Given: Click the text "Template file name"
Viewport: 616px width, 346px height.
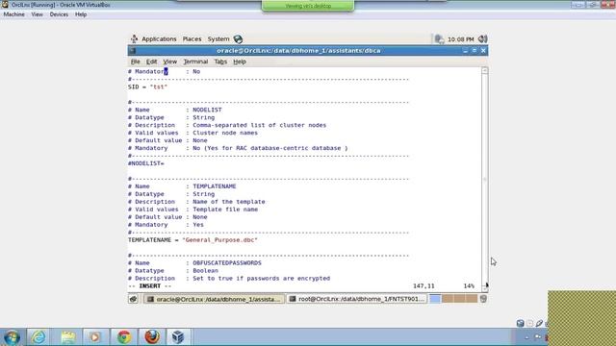Looking at the screenshot, I should [x=225, y=210].
